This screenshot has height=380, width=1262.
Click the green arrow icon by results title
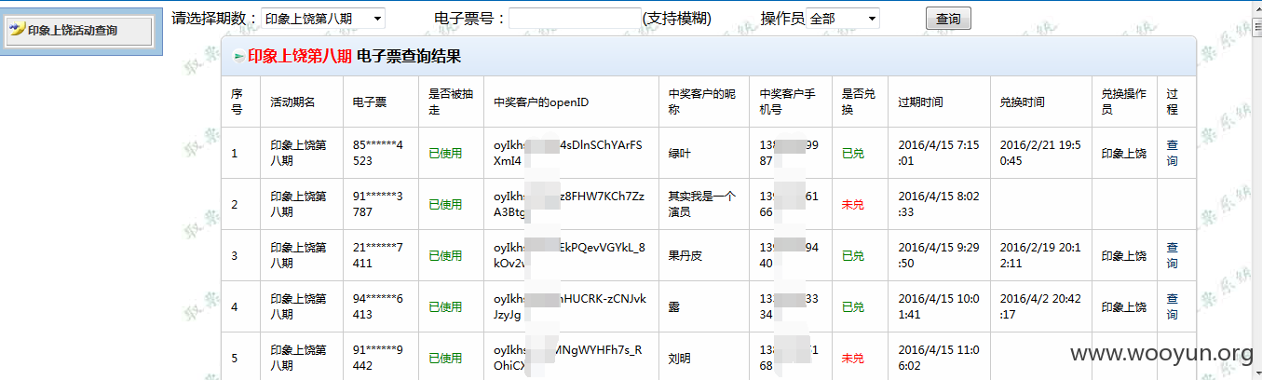pos(239,56)
